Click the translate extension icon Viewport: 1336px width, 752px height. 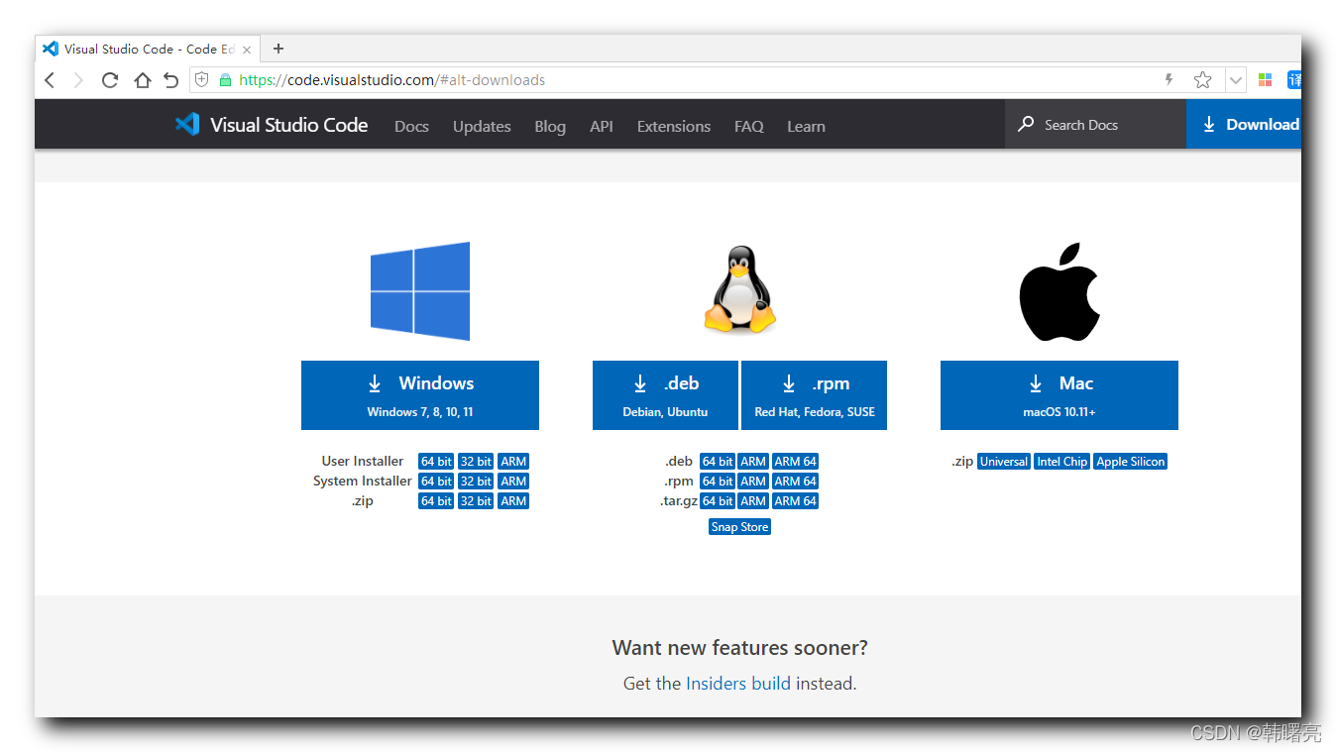[x=1293, y=80]
